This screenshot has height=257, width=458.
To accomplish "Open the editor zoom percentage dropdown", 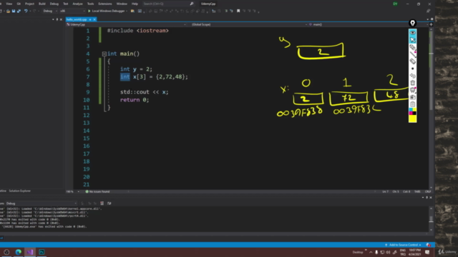I will pos(73,192).
